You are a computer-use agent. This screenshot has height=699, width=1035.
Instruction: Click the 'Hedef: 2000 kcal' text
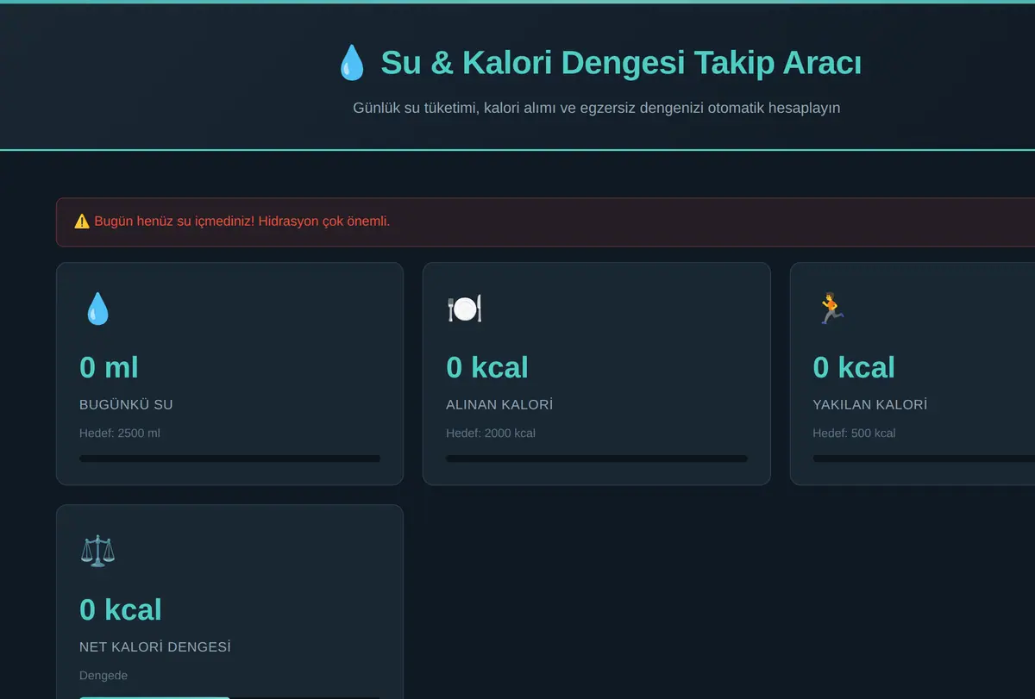(x=491, y=433)
